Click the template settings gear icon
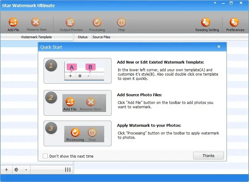 coord(16,170)
